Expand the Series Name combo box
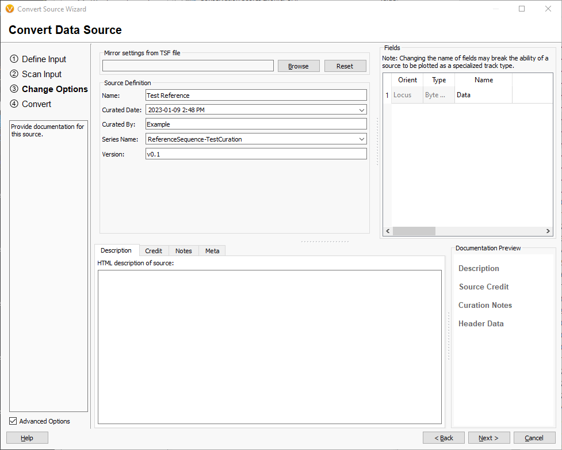 (362, 139)
